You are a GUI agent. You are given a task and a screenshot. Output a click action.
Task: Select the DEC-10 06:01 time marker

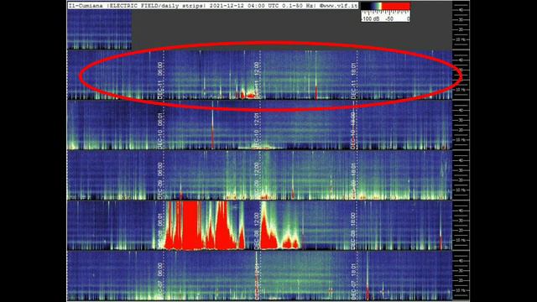pos(160,131)
